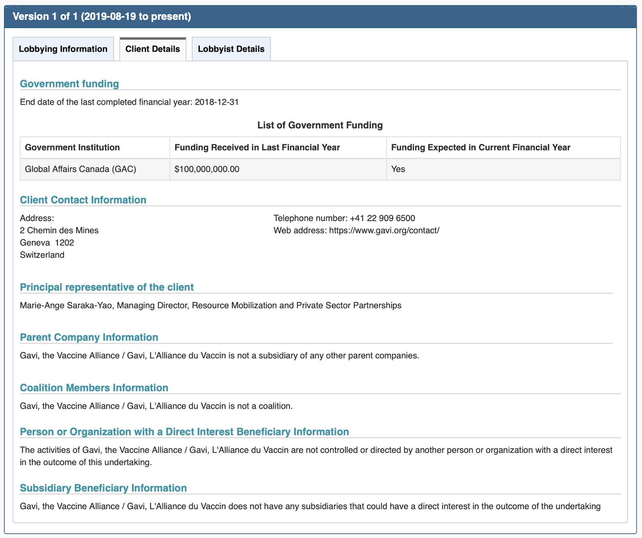Click the Parent Company Information heading
The height and width of the screenshot is (538, 642).
pyautogui.click(x=89, y=337)
